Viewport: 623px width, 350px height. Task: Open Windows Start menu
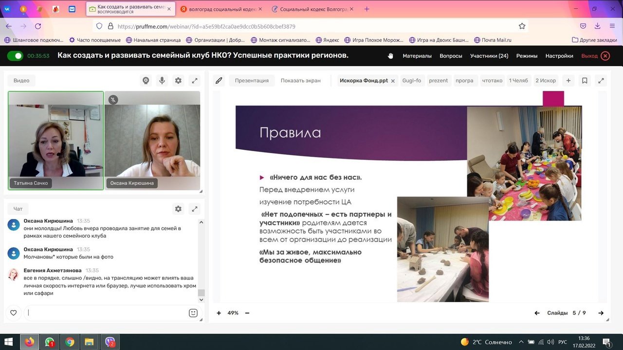click(9, 342)
